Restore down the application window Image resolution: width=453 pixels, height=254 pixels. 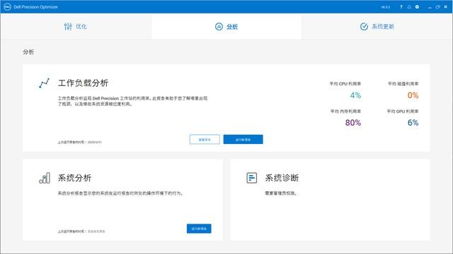pos(437,7)
